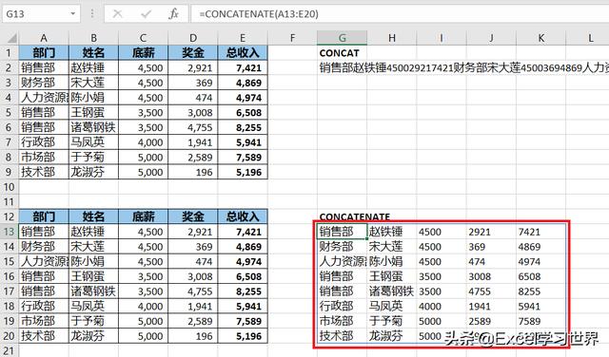Viewport: 609px width, 357px height.
Task: Click cell H14 宋大莲 in result range
Action: pos(392,247)
